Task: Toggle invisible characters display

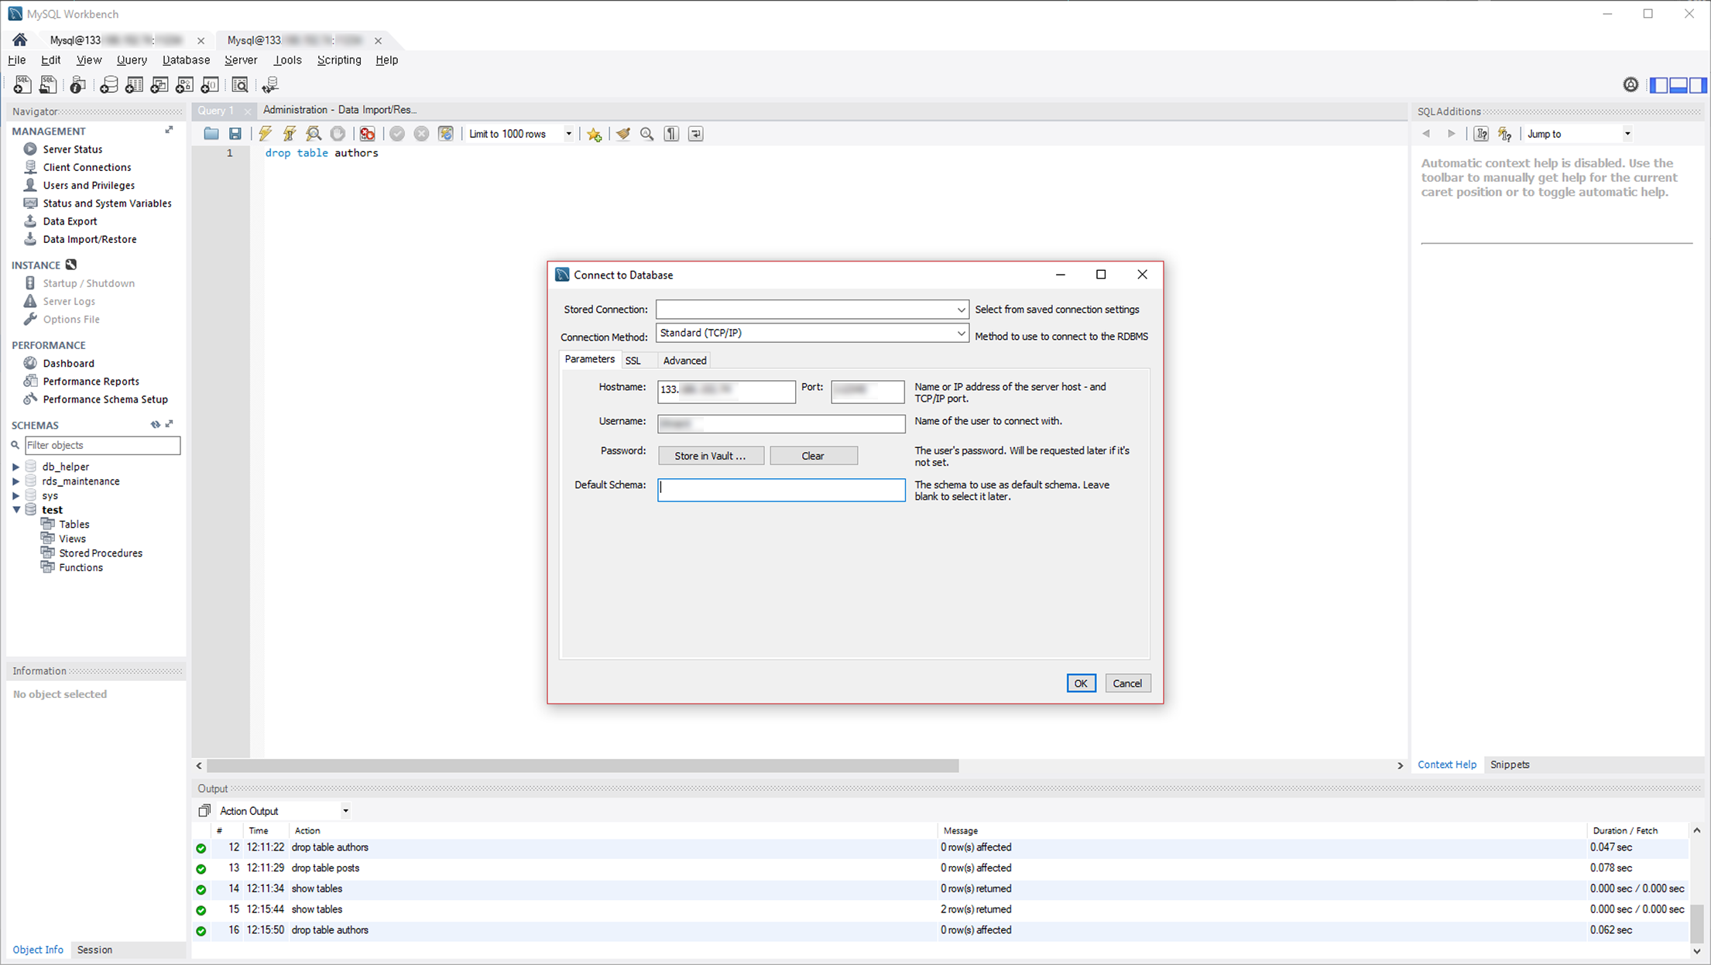Action: click(671, 134)
